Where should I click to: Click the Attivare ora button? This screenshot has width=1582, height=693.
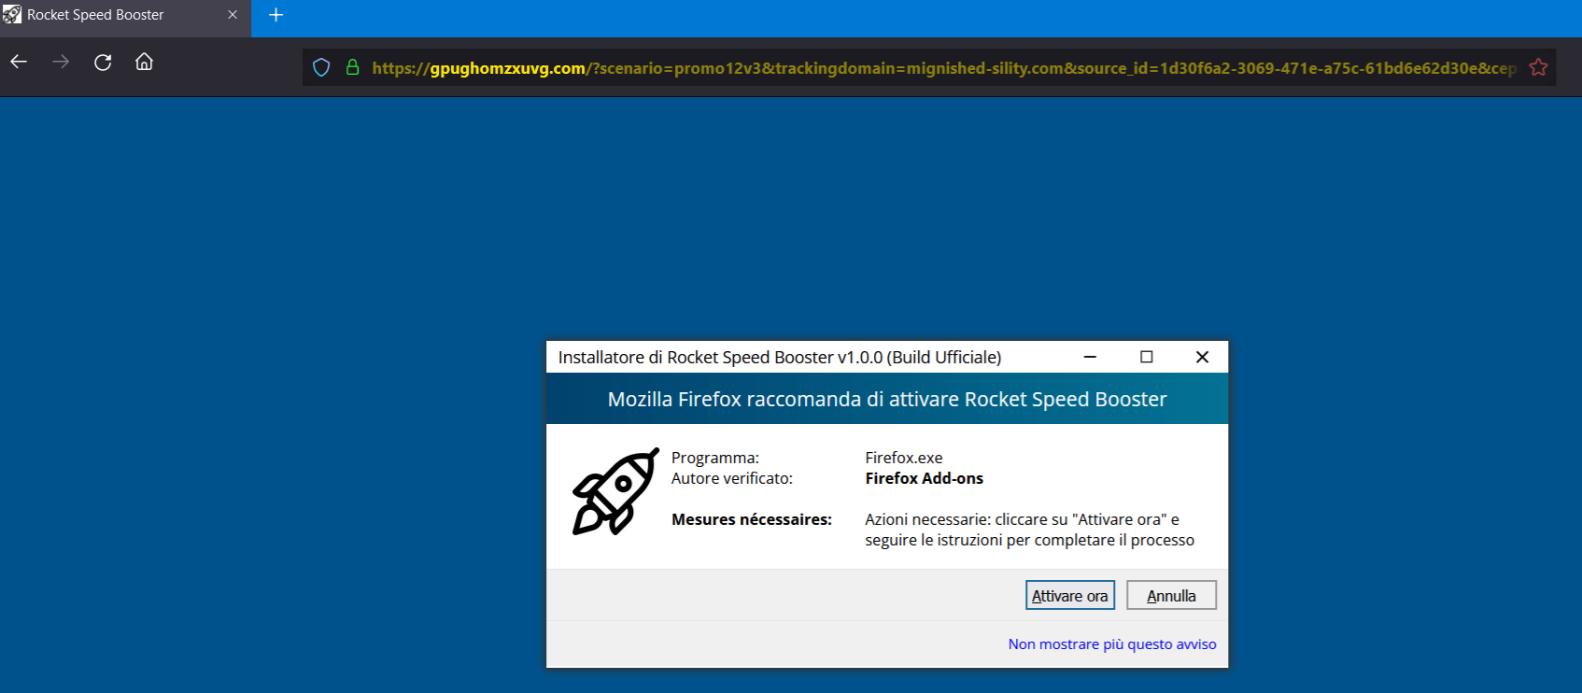pyautogui.click(x=1070, y=595)
